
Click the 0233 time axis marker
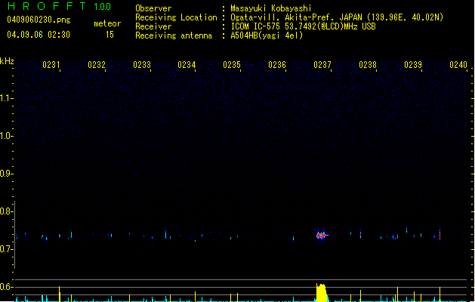click(x=142, y=65)
